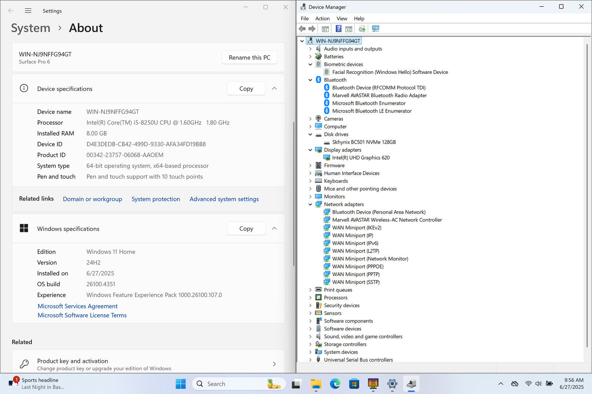
Task: Click the System breadcrumb in Settings
Action: click(x=31, y=28)
